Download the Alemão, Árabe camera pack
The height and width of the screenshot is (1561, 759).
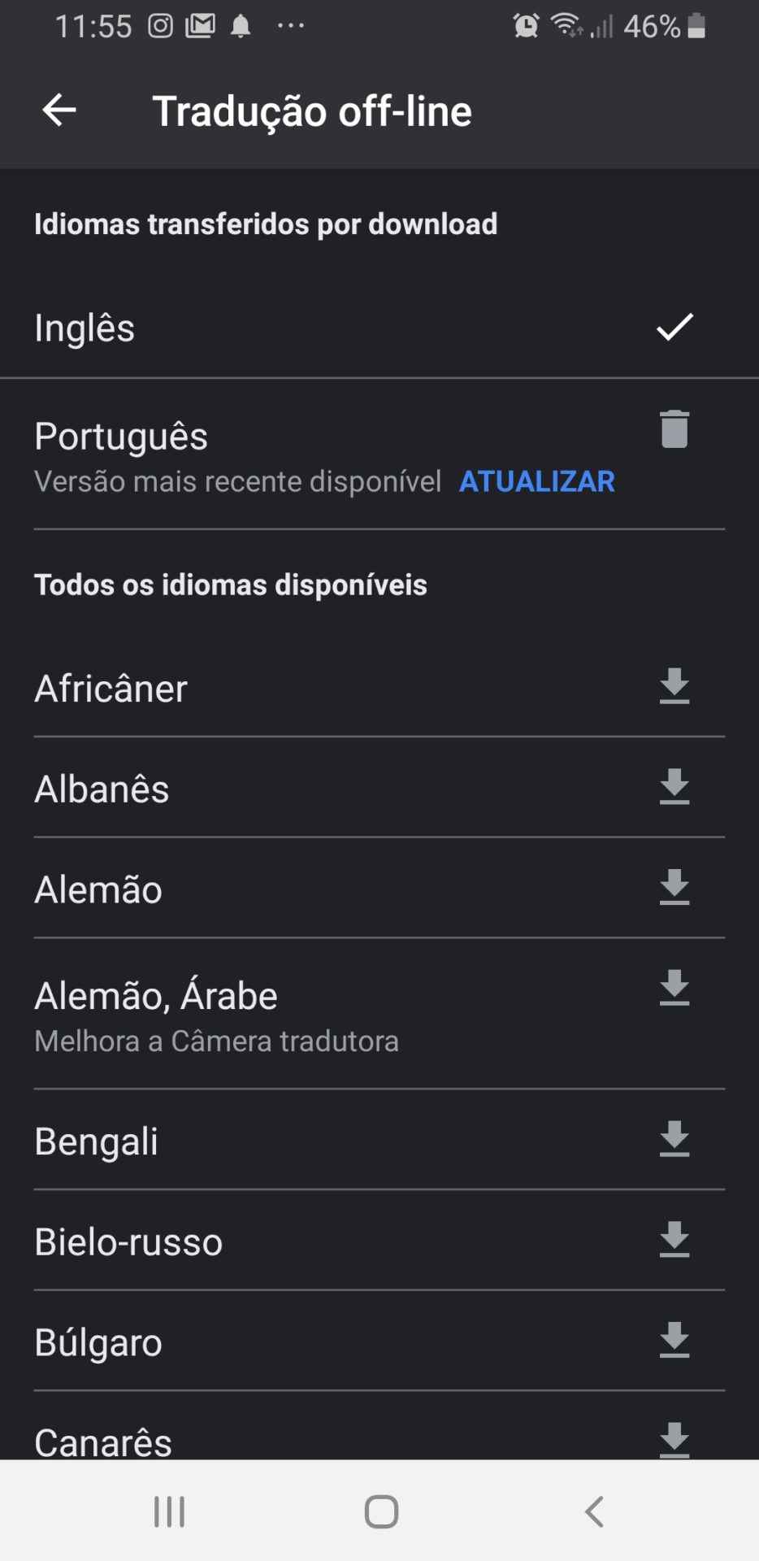[674, 989]
